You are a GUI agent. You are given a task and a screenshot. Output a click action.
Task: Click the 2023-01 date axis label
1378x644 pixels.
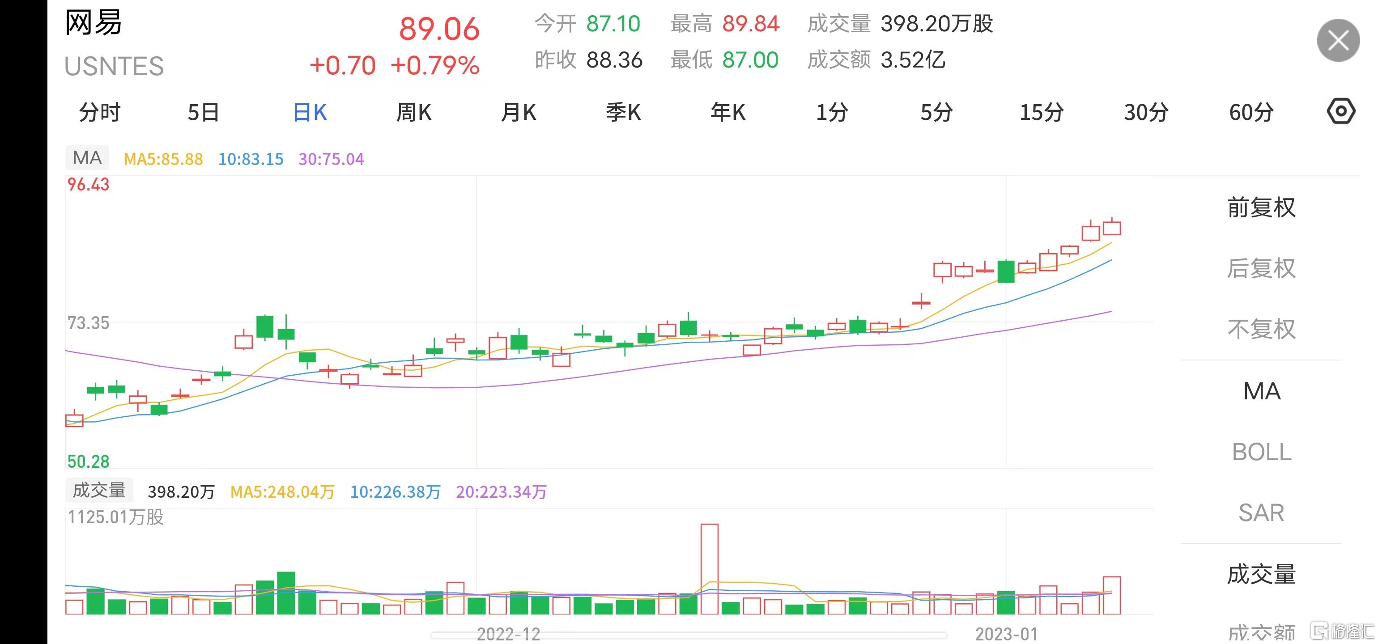click(1006, 634)
